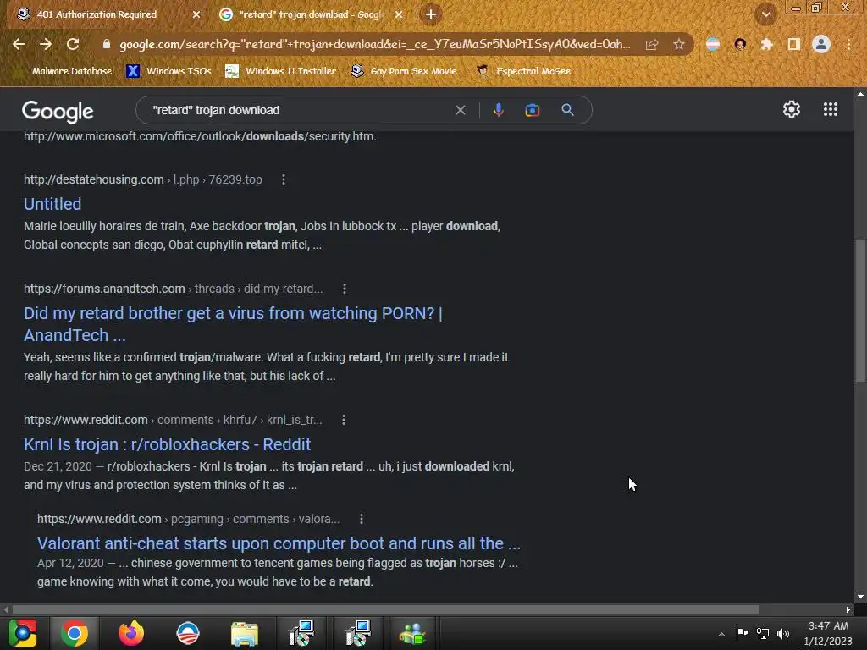This screenshot has height=650, width=867.
Task: Click into the Google search text field
Action: [x=299, y=110]
